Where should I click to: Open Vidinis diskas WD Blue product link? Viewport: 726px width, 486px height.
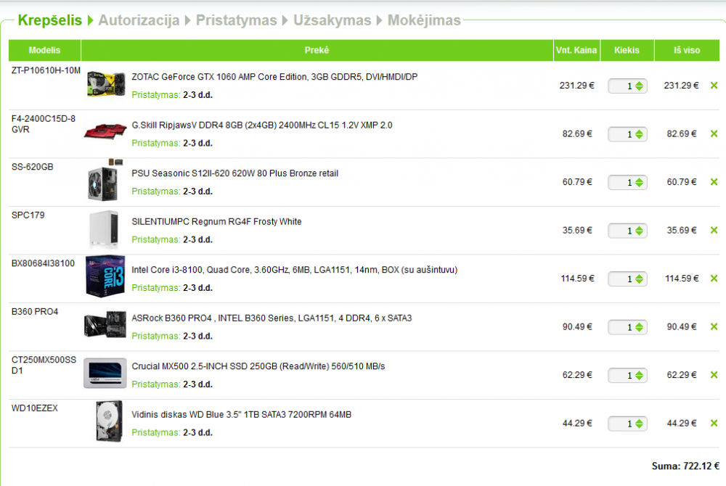click(241, 414)
